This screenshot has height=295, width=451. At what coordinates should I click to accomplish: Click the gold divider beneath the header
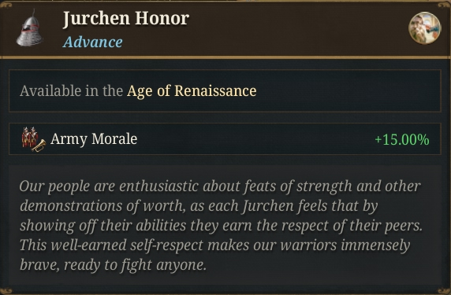[225, 57]
